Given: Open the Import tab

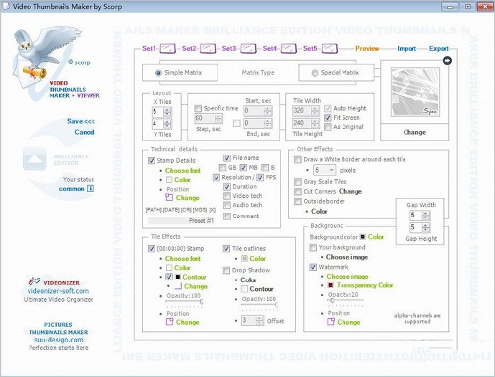Looking at the screenshot, I should point(407,49).
